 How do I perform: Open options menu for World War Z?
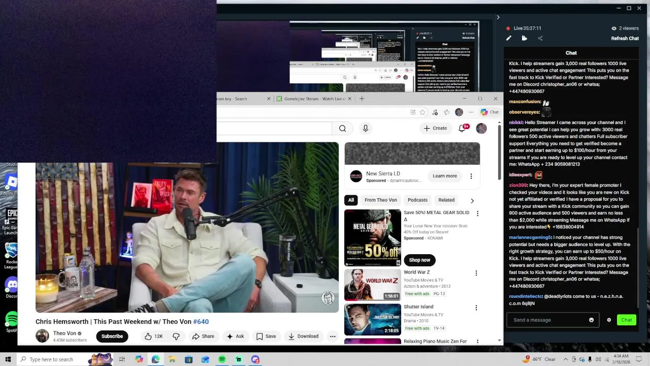476,273
